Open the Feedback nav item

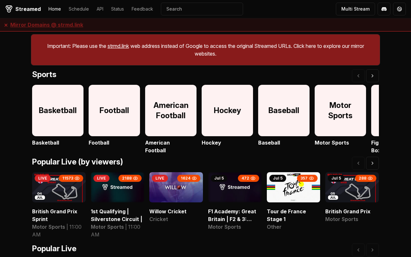(142, 9)
